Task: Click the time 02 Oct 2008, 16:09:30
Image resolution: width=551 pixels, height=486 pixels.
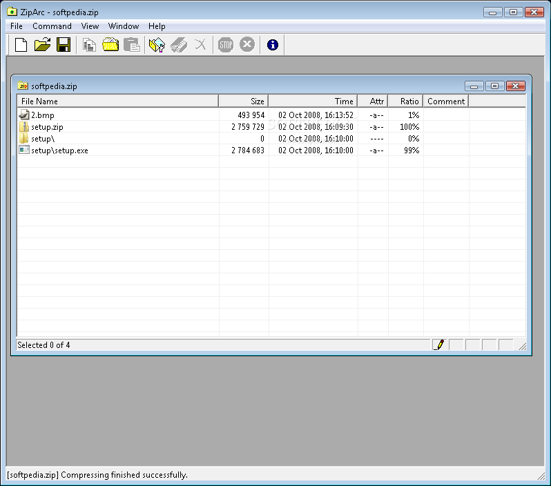Action: pos(316,127)
